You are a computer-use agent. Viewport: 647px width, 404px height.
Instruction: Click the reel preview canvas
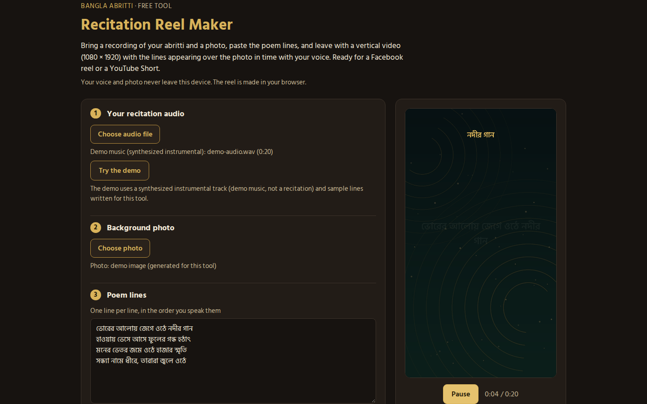coord(481,243)
